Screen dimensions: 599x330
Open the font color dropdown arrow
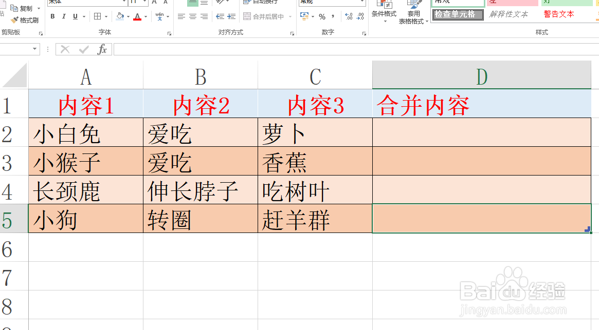click(146, 16)
